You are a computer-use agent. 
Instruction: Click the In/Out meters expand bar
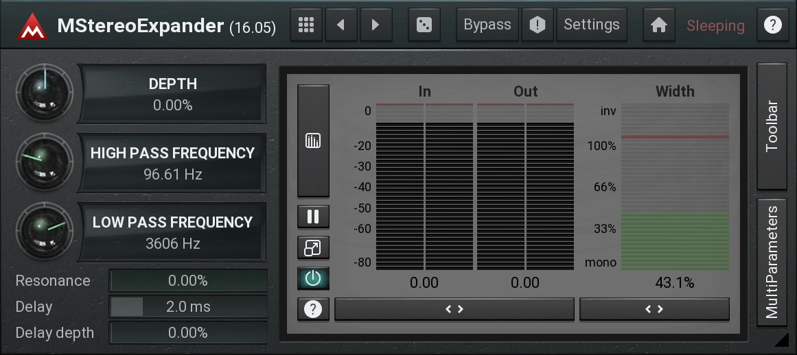[454, 309]
